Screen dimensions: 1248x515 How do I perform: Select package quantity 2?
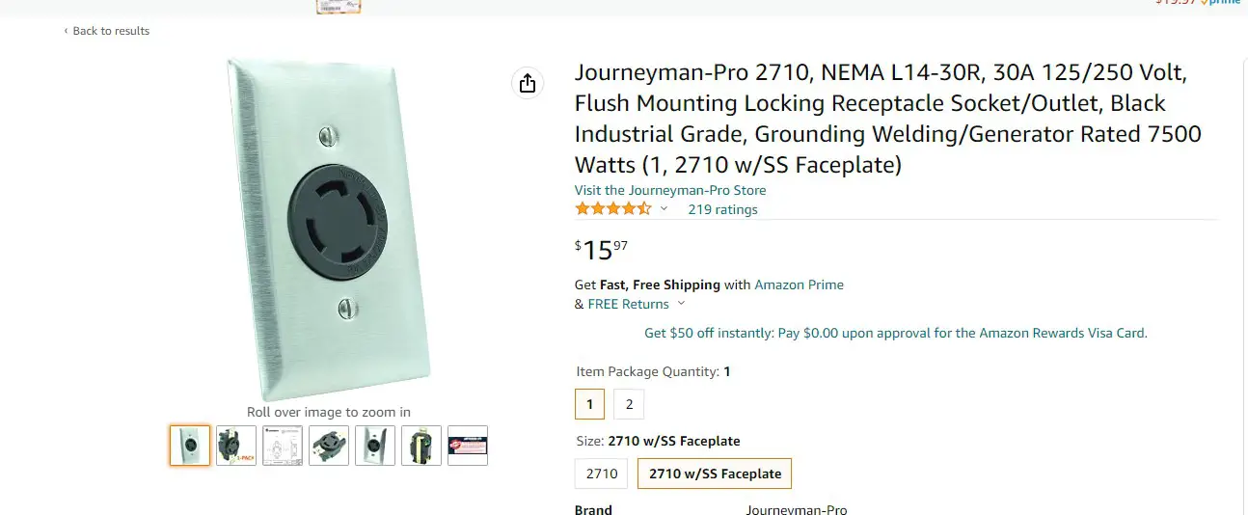[629, 404]
